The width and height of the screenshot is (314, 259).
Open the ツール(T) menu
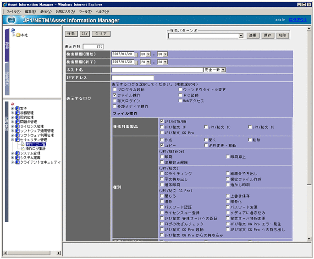coord(85,11)
